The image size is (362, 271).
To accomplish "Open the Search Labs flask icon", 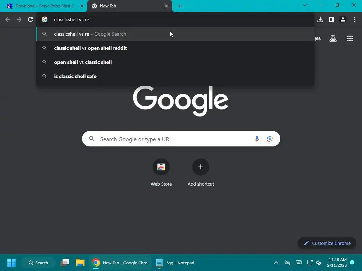I will tap(333, 38).
